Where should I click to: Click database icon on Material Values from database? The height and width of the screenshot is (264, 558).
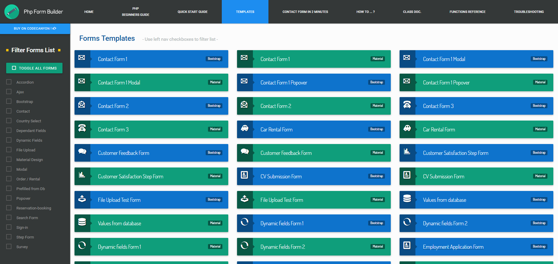pyautogui.click(x=82, y=222)
